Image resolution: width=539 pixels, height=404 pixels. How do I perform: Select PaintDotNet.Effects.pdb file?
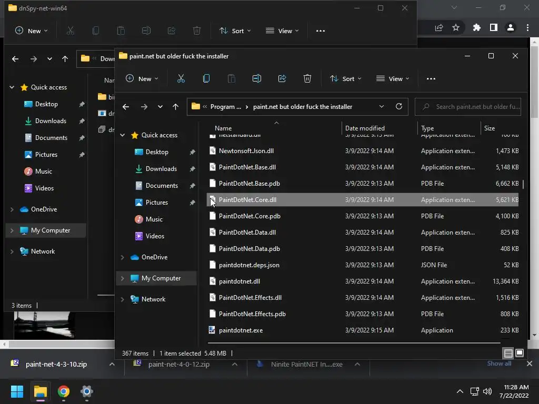pyautogui.click(x=363, y=314)
